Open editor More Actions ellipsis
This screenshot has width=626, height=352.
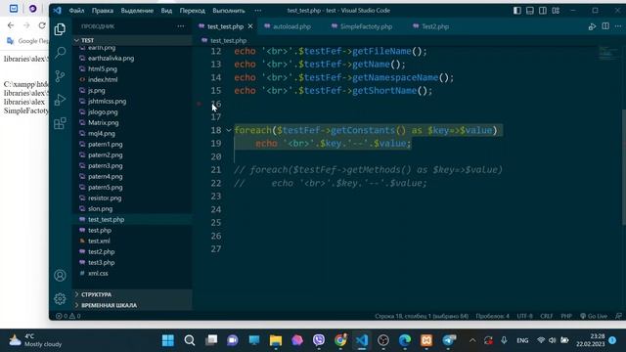coord(618,26)
